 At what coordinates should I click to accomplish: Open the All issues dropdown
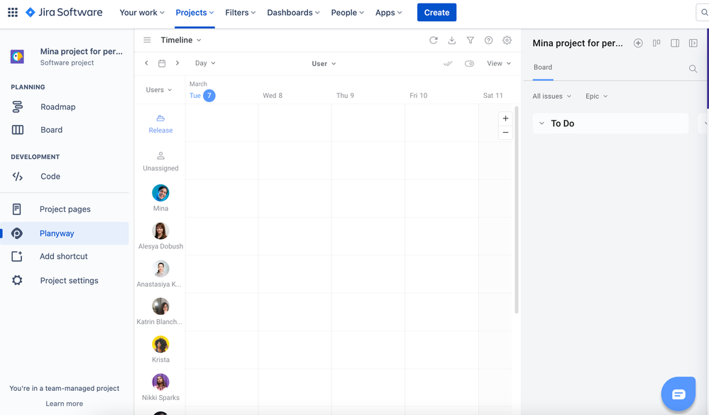(x=551, y=96)
